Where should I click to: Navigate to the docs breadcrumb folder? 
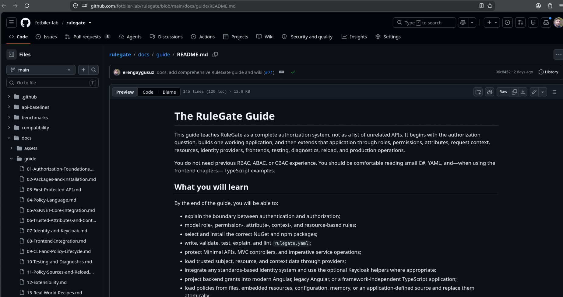(x=143, y=54)
